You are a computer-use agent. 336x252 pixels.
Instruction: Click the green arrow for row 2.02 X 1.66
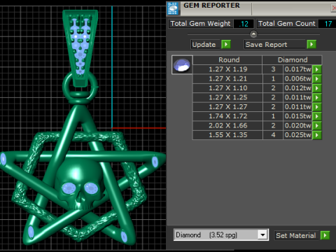click(x=317, y=125)
